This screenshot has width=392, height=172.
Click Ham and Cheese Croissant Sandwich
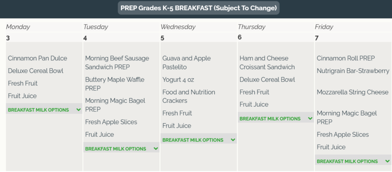(x=267, y=63)
